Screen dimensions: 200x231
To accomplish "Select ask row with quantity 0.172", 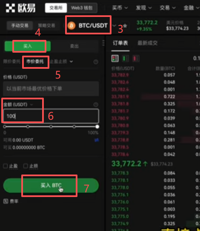I will coord(156,111).
